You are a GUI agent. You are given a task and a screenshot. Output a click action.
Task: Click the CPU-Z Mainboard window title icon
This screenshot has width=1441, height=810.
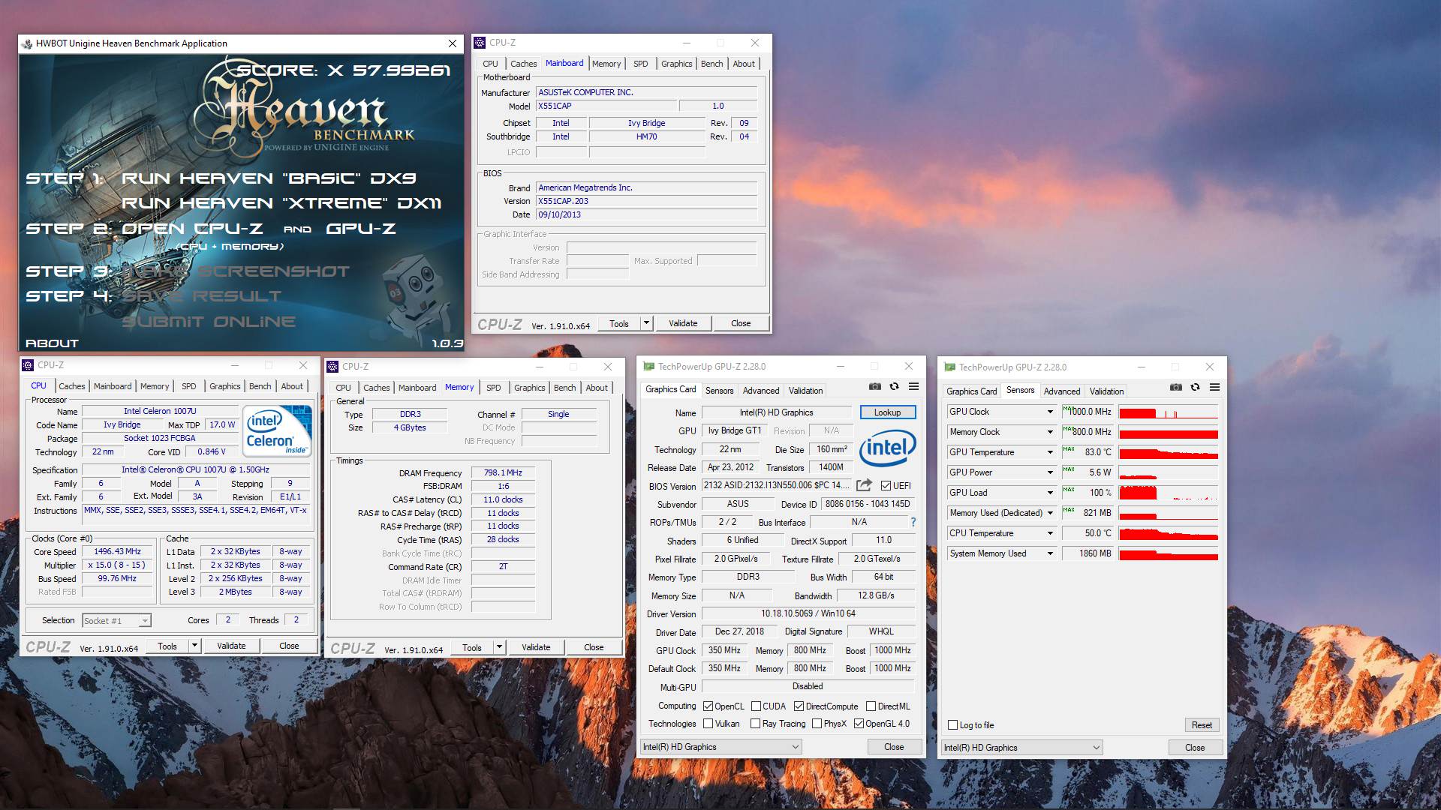pos(480,43)
